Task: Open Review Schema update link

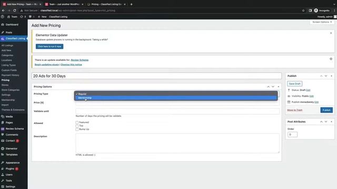Action: pyautogui.click(x=80, y=60)
